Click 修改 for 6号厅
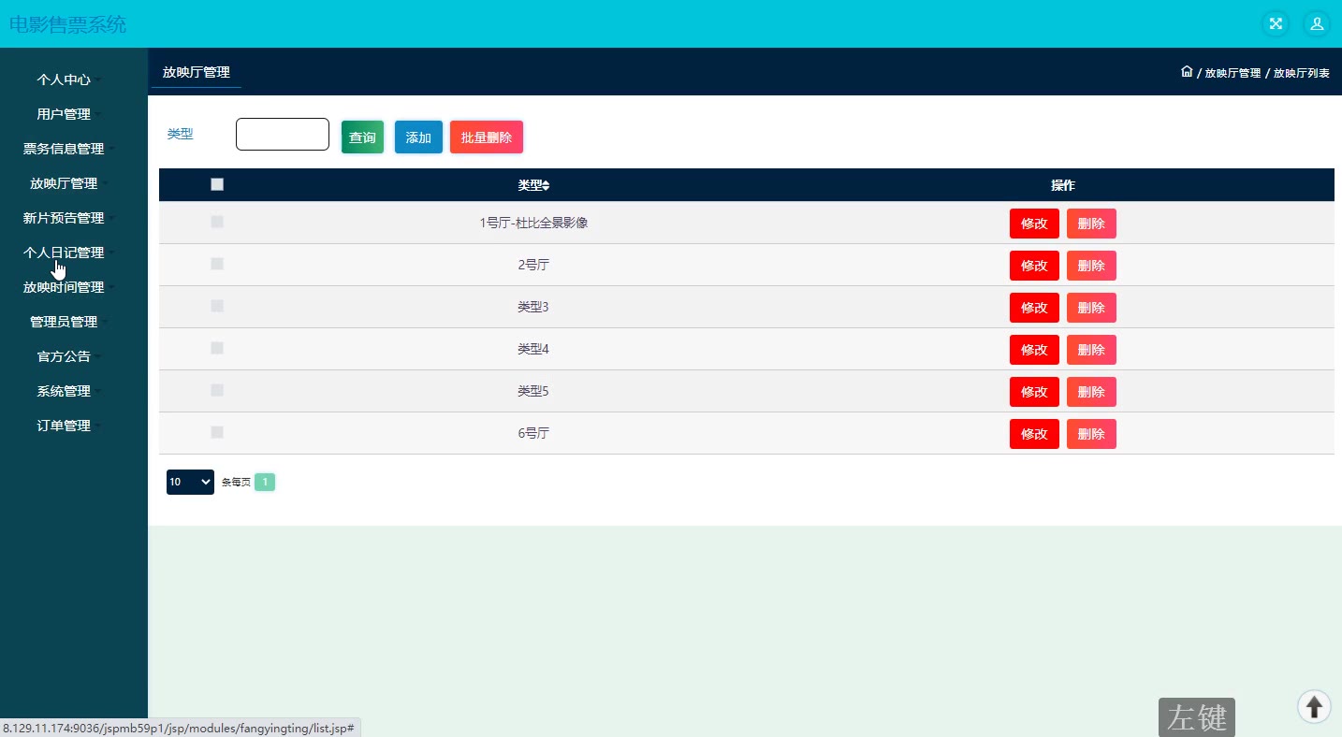This screenshot has height=737, width=1342. 1034,434
